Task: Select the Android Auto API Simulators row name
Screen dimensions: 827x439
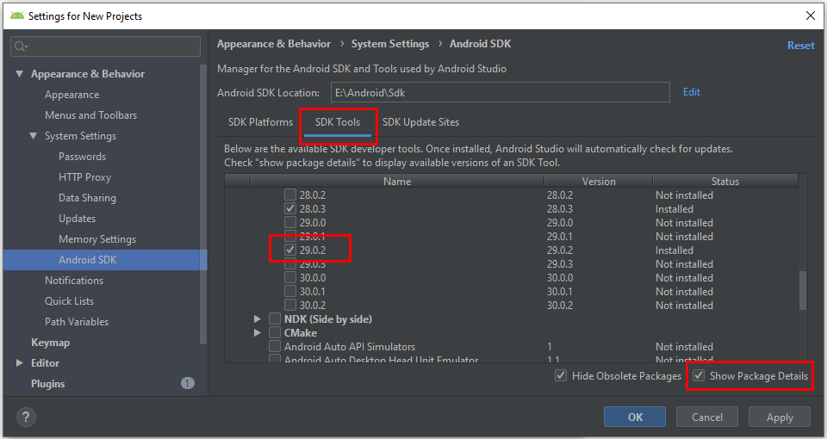Action: [350, 347]
